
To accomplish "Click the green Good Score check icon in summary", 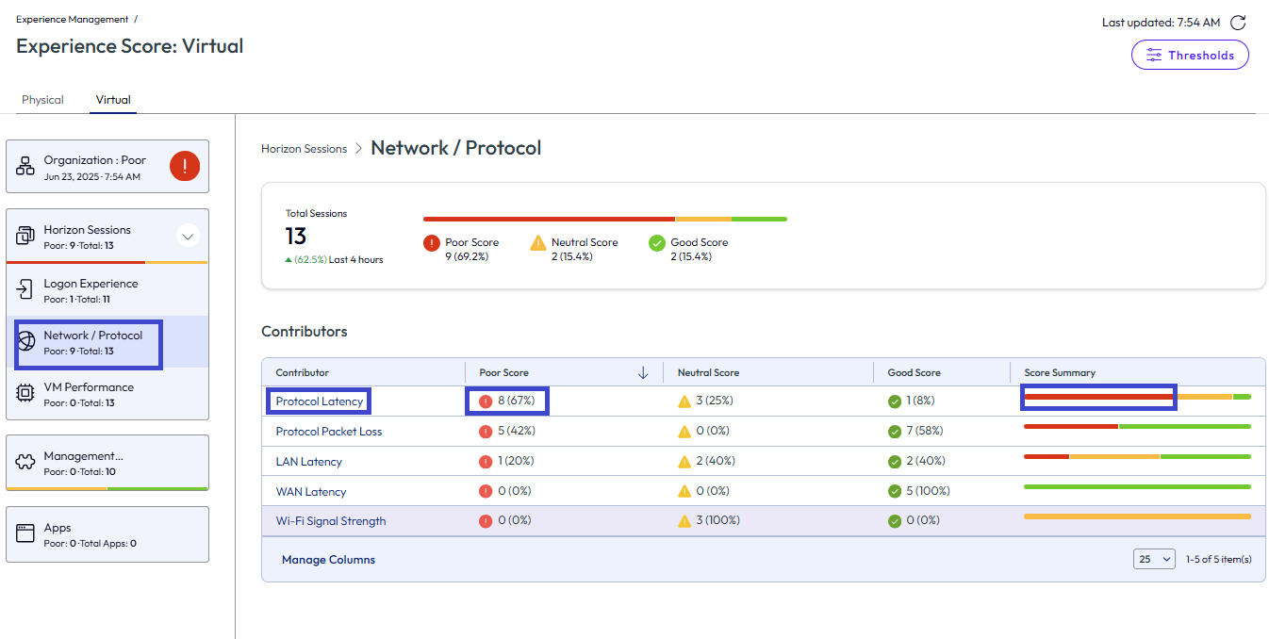I will pyautogui.click(x=657, y=243).
